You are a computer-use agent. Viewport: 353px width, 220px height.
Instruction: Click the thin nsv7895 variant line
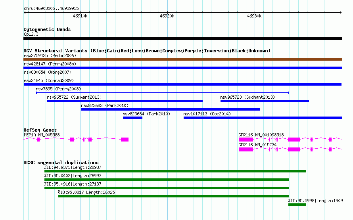[x=163, y=93]
